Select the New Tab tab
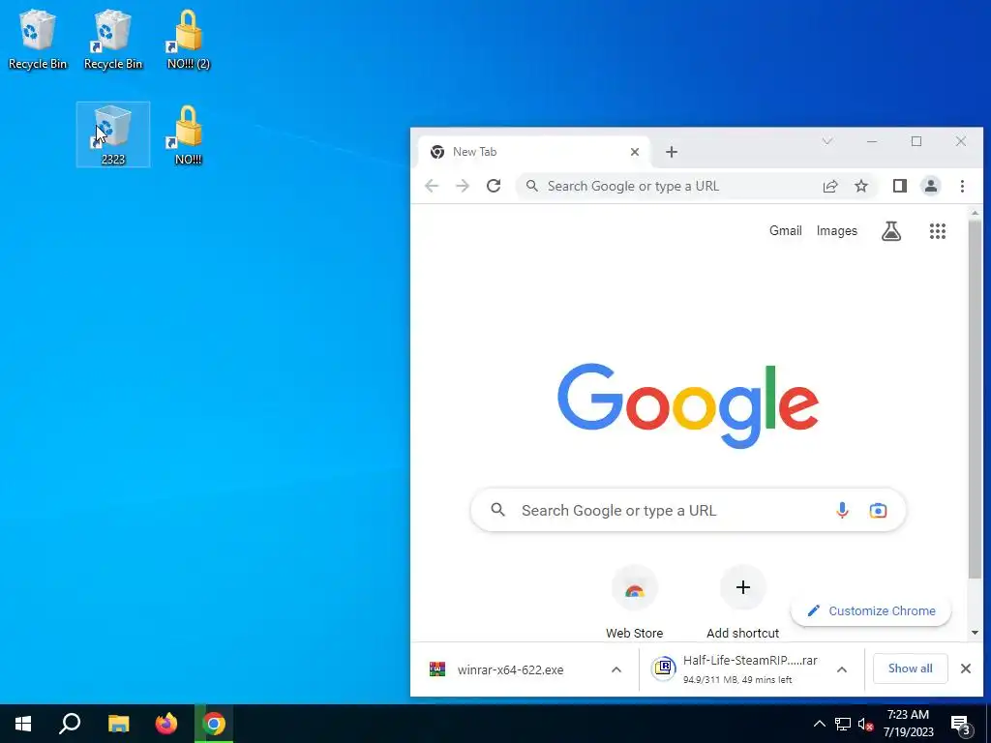Screen dimensions: 991x743 point(534,152)
